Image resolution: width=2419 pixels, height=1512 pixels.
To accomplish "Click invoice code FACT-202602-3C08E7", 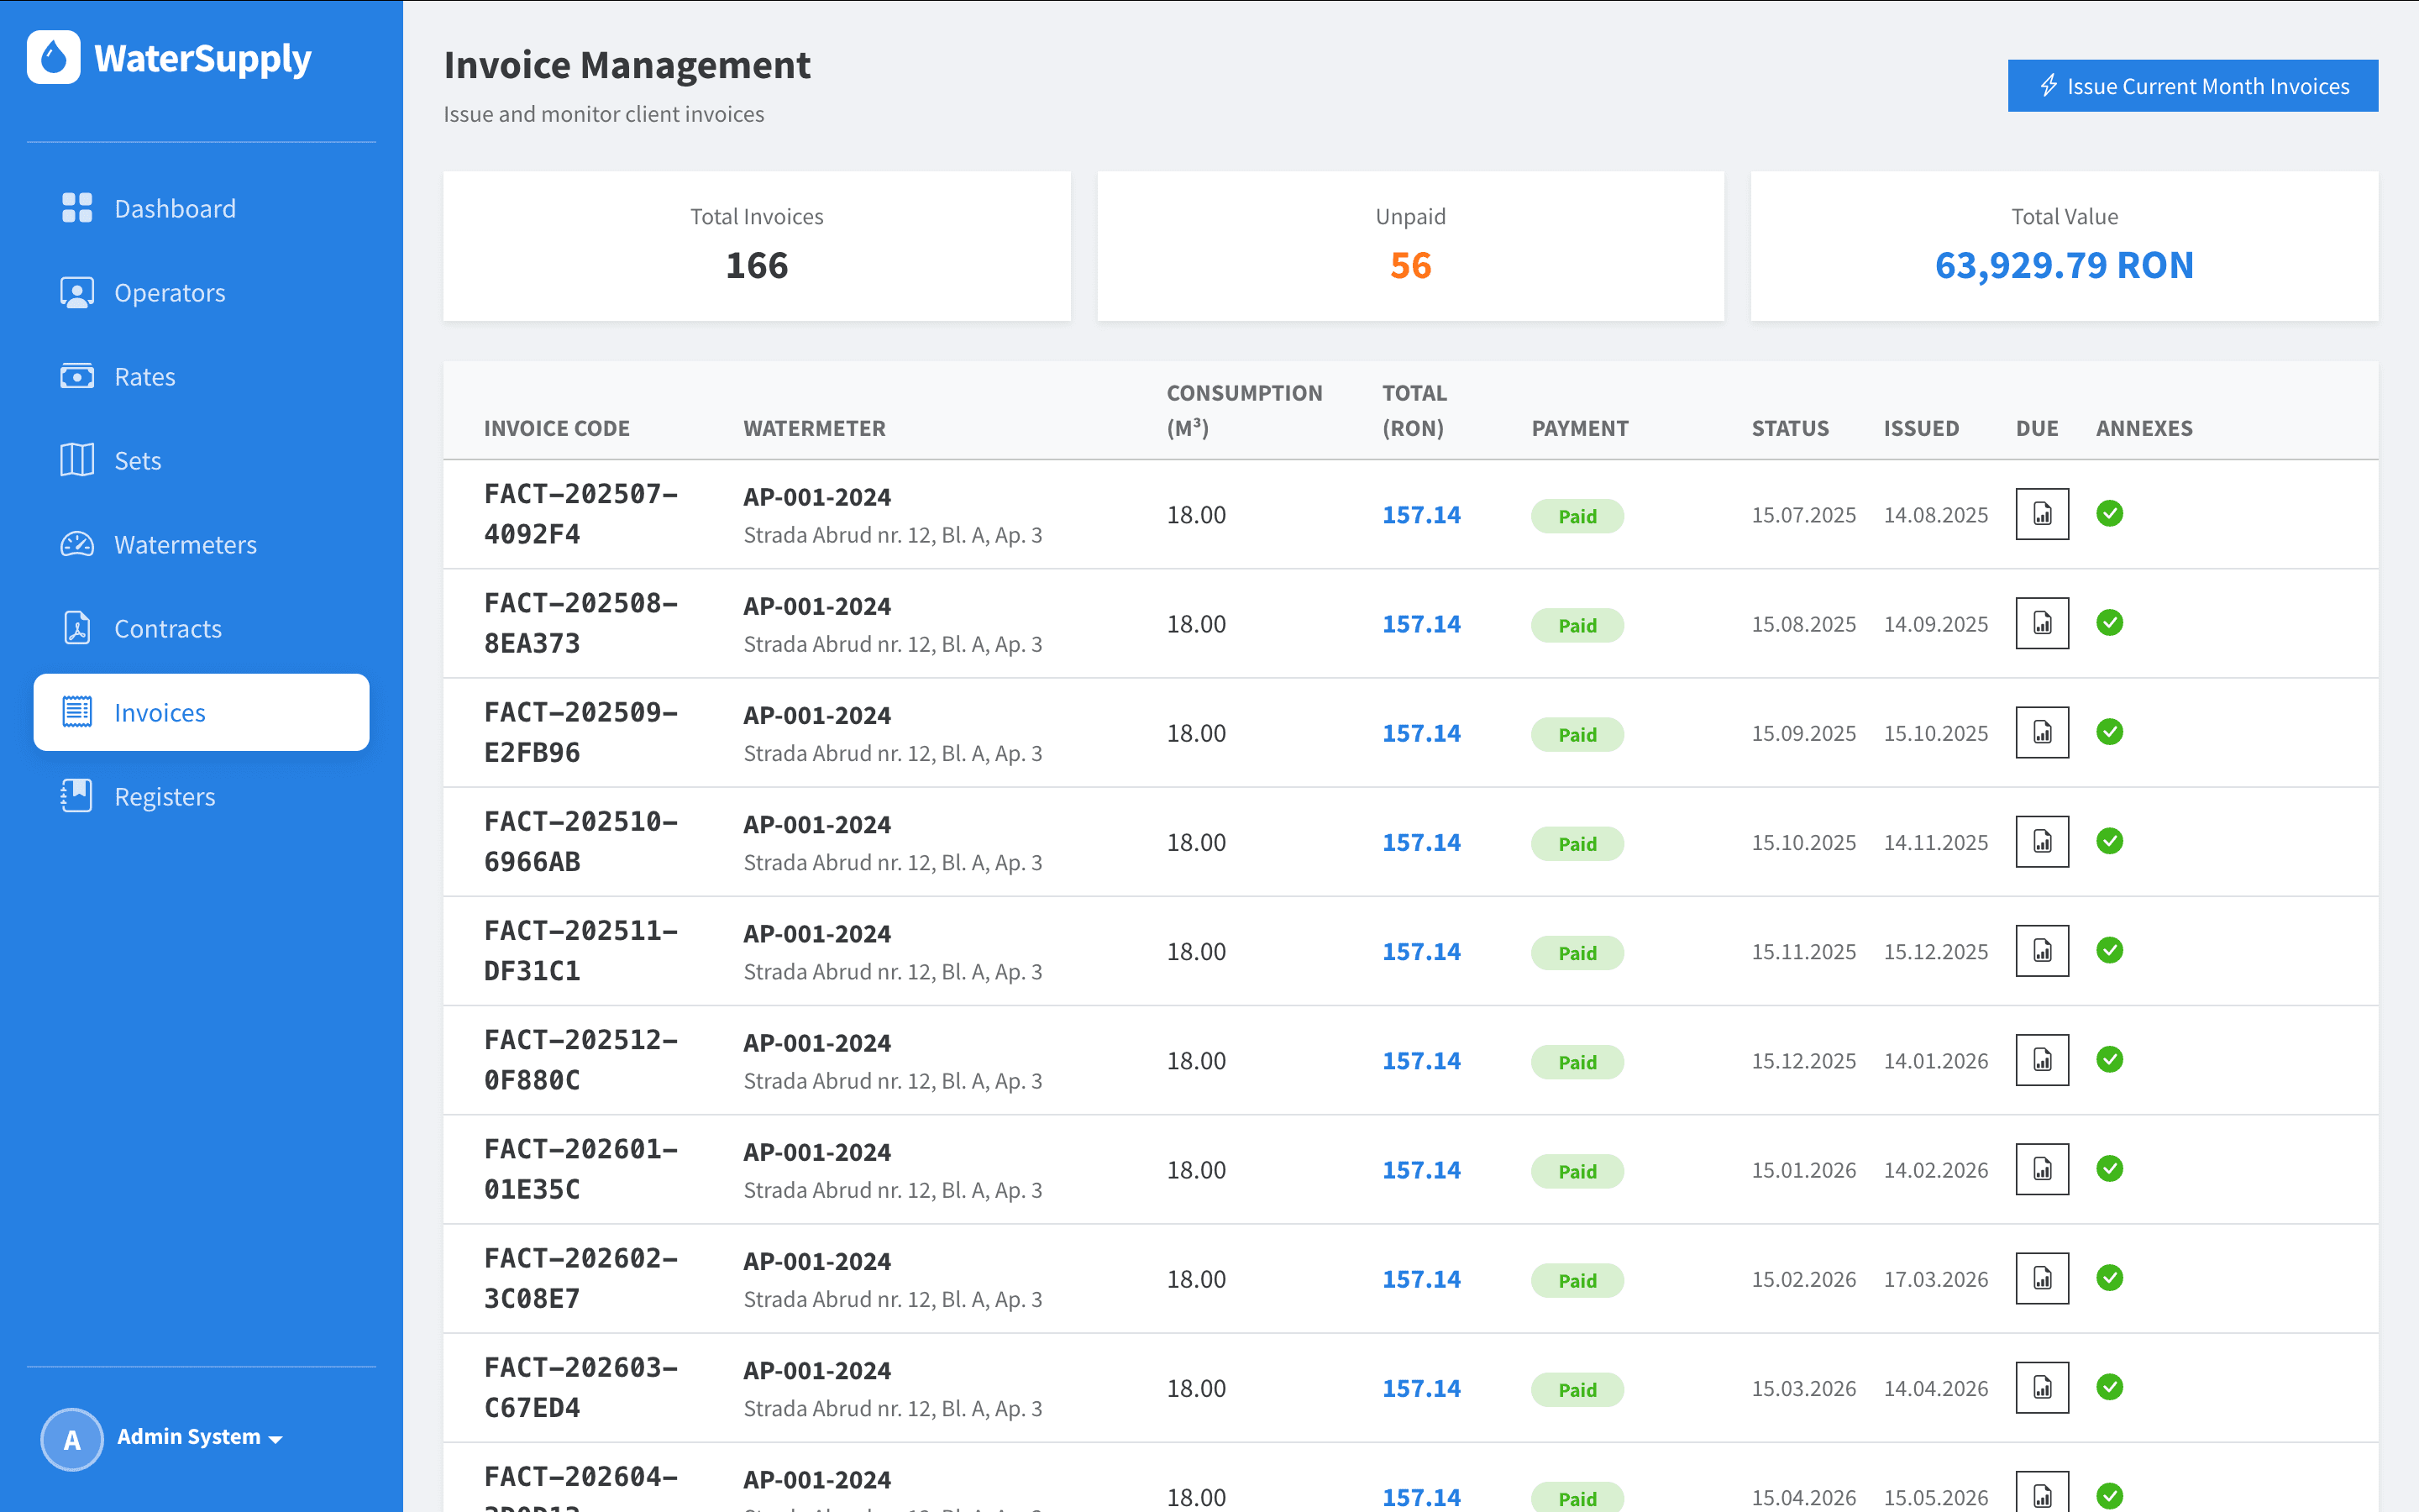I will 580,1278.
